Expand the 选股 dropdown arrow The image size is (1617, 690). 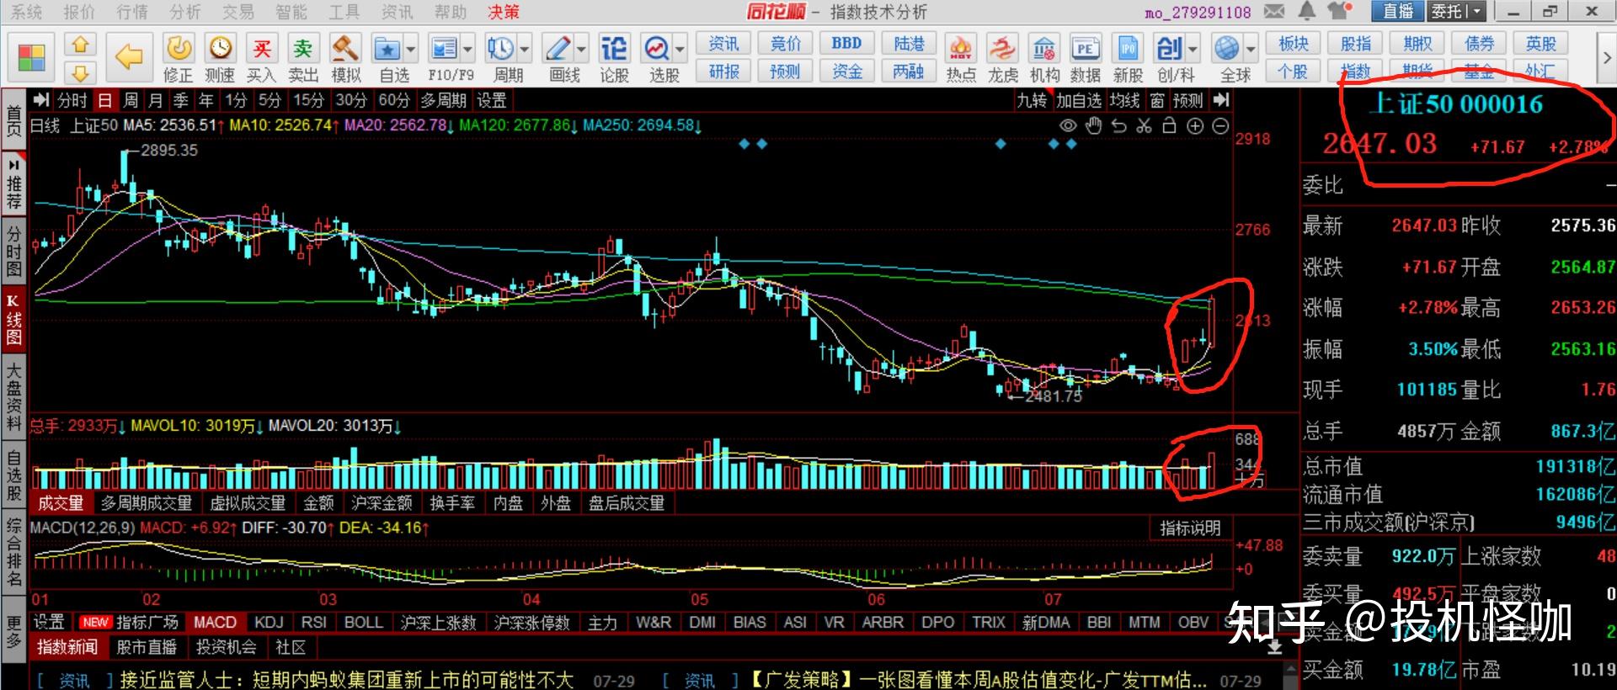pyautogui.click(x=680, y=49)
